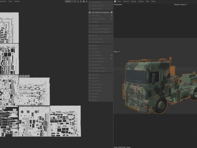
Task: Choose Start Interactive Mapping
Action: point(101,29)
